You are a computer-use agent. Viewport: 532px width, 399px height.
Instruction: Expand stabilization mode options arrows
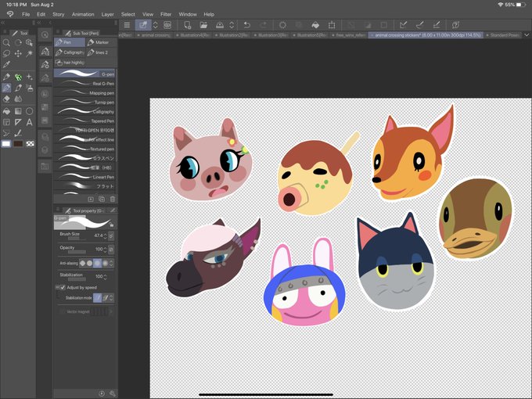[112, 298]
